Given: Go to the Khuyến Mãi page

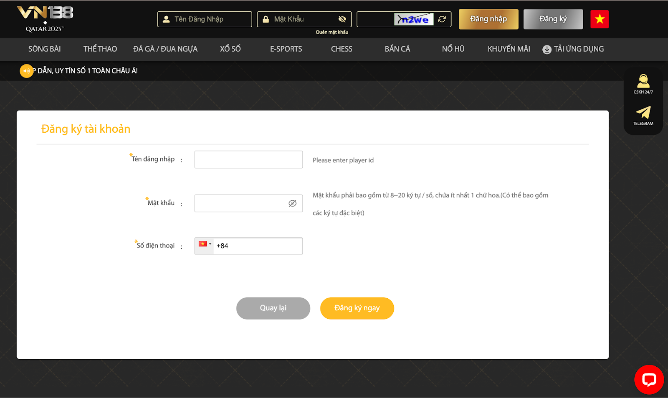Looking at the screenshot, I should point(509,49).
